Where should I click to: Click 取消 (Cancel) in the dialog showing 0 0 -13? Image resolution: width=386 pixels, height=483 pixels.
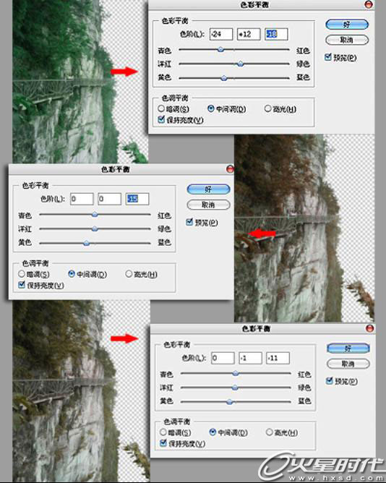coord(208,205)
